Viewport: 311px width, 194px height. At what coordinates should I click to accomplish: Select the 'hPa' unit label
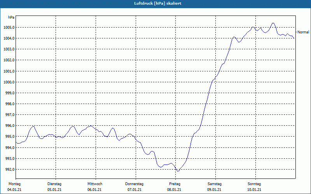click(11, 17)
